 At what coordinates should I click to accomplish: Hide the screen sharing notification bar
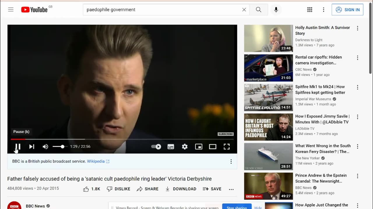pyautogui.click(x=258, y=208)
